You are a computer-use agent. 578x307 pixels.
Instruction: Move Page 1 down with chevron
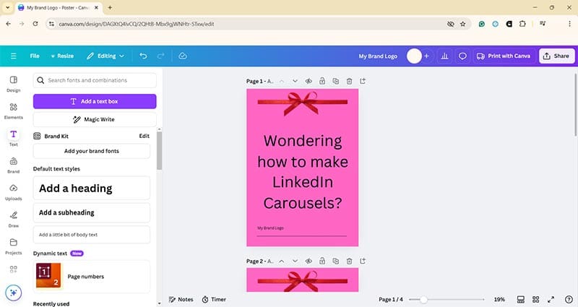(x=295, y=81)
